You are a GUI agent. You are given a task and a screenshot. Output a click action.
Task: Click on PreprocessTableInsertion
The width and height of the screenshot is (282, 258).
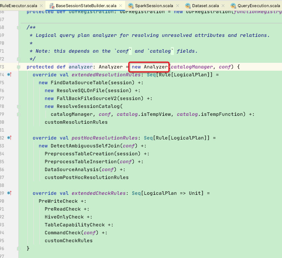81,162
